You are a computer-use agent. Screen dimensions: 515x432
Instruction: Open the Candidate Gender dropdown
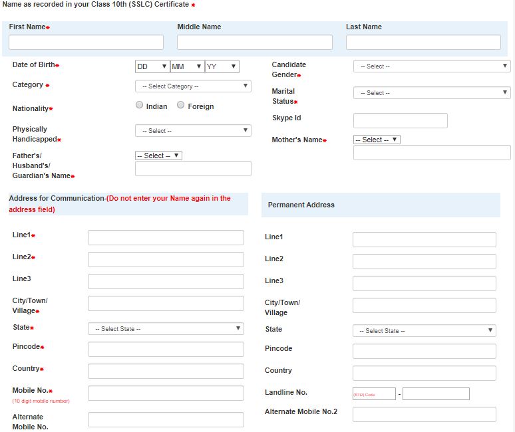click(431, 66)
